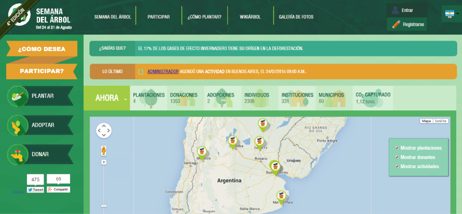This screenshot has height=214, width=462.
Task: Click the Plantar seedling icon
Action: (x=16, y=96)
